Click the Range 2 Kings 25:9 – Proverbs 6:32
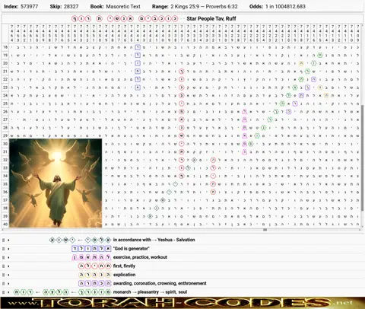The width and height of the screenshot is (365, 309). [x=204, y=7]
